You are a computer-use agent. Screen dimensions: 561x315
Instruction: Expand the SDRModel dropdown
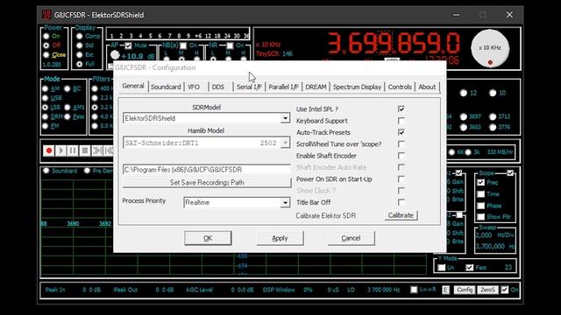[285, 118]
